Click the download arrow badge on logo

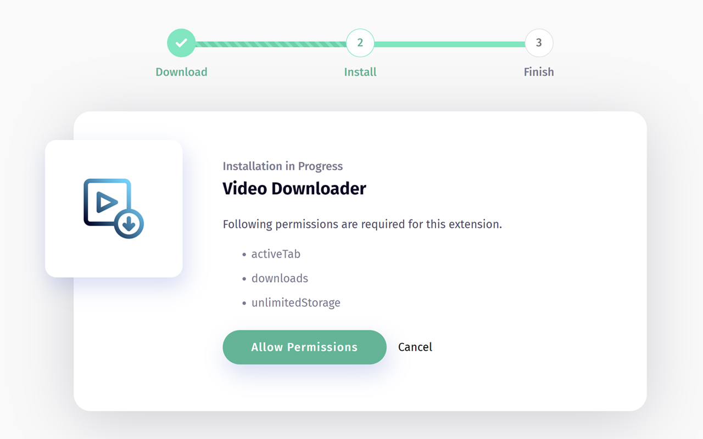(129, 224)
